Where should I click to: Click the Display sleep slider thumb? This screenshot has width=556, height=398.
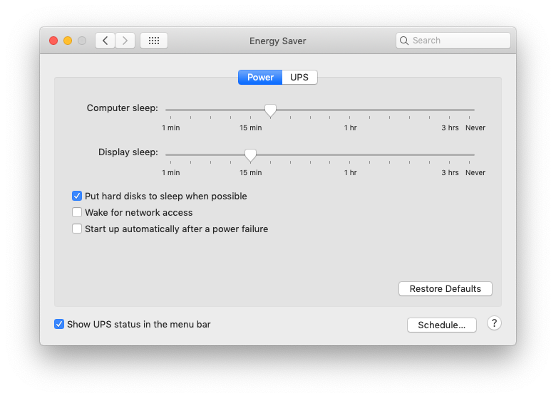pos(251,155)
